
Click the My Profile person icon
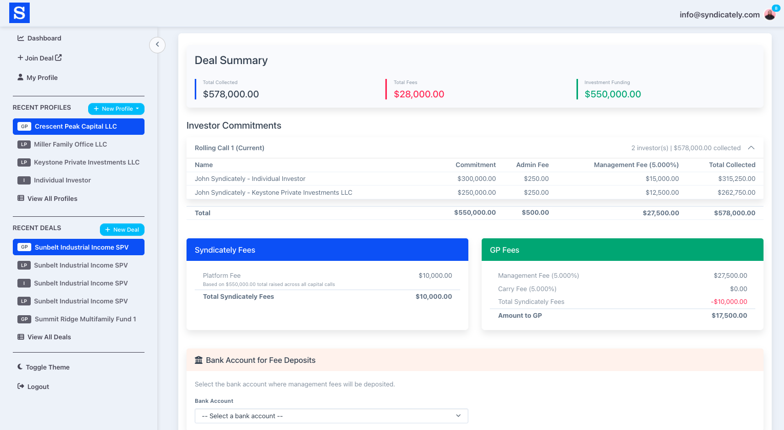pos(20,77)
